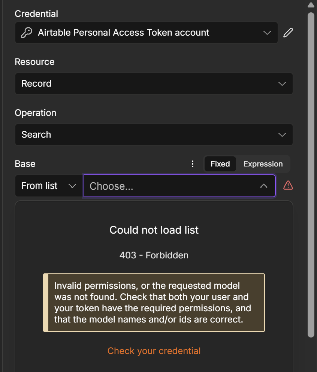Open the three-dot options beside Base
This screenshot has height=372, width=317.
[193, 164]
